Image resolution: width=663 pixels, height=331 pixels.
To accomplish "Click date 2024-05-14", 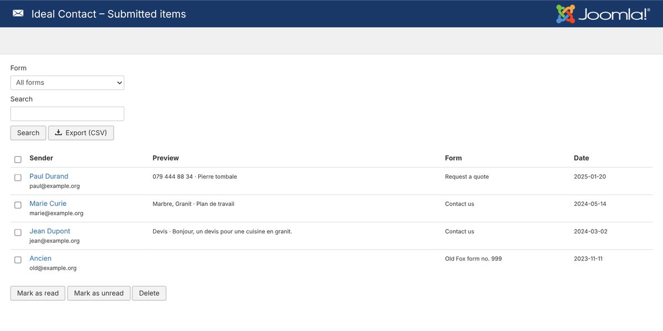I will 590,204.
